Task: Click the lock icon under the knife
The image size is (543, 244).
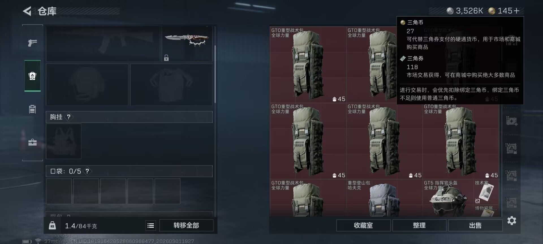Action: 166,58
